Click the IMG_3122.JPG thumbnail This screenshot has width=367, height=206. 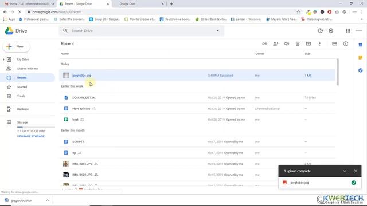pyautogui.click(x=66, y=175)
